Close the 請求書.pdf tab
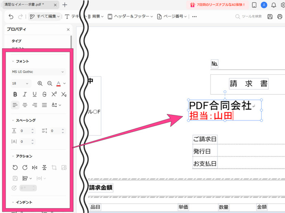 point(55,5)
